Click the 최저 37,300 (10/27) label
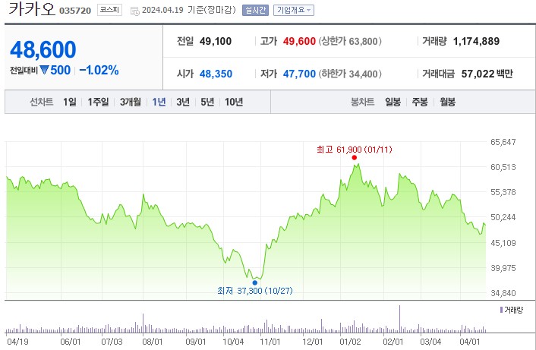This screenshot has height=350, width=536. [x=254, y=291]
